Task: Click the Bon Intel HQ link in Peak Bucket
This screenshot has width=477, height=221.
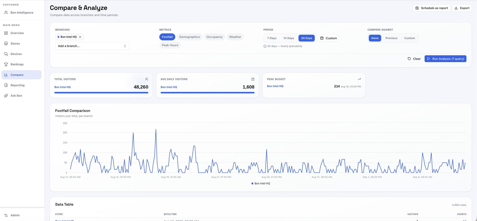Action: pos(275,86)
